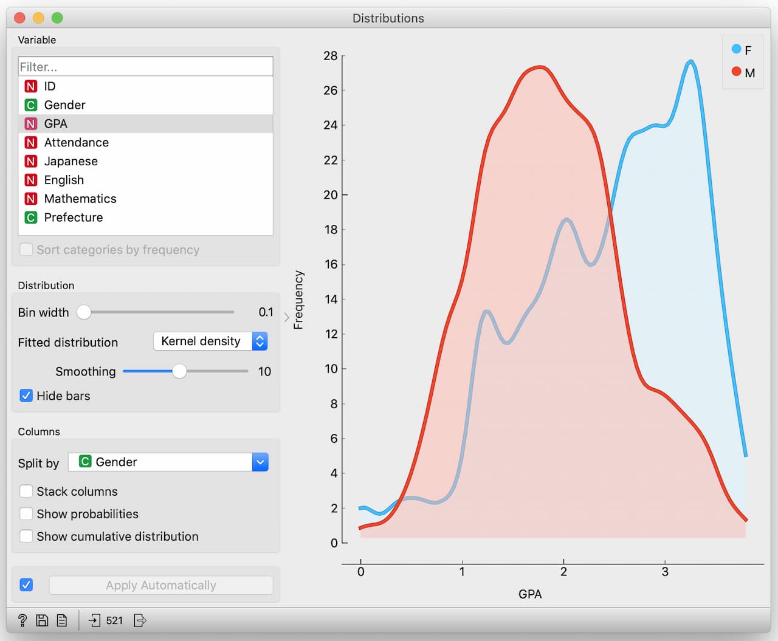Select the Prefecture categorical variable
Image resolution: width=778 pixels, height=641 pixels.
click(73, 218)
